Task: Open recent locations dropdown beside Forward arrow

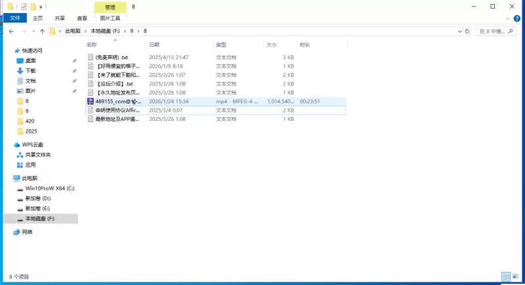Action: (x=33, y=31)
